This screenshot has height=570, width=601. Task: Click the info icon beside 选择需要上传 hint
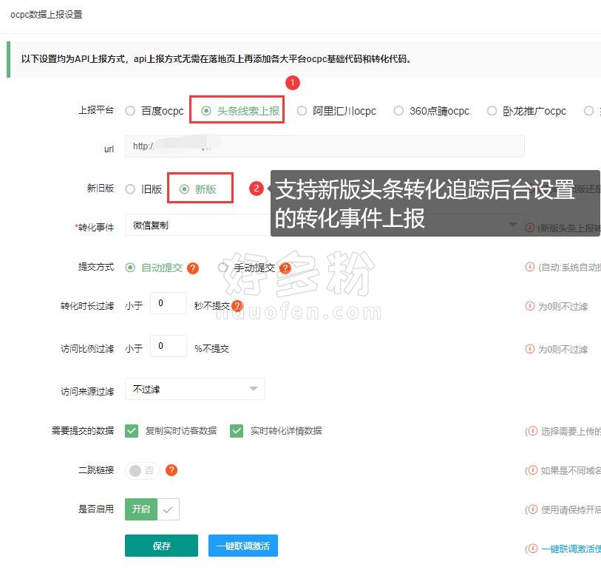click(x=533, y=431)
